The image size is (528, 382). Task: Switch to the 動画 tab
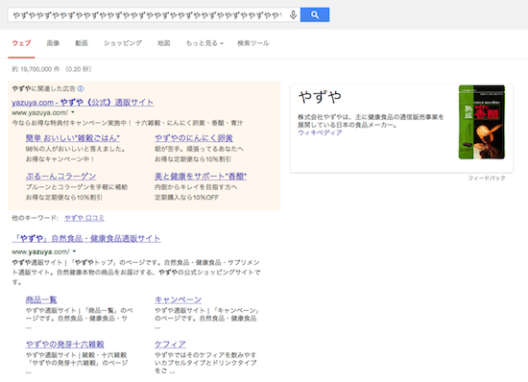pyautogui.click(x=82, y=43)
